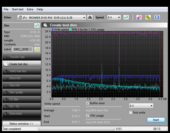170x133 pixels.
Task: Open the Help menu
Action: tap(40, 9)
